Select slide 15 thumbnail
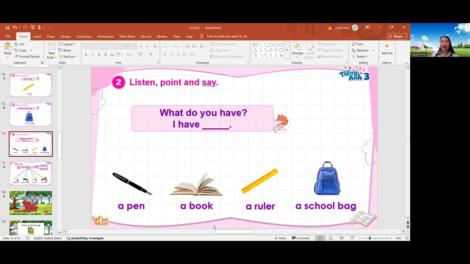This screenshot has height=264, width=470. [31, 114]
